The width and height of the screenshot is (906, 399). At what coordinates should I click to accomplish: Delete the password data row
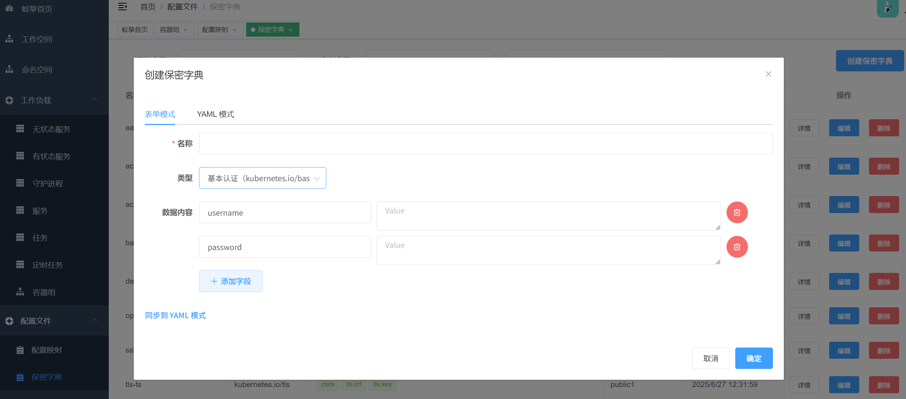(737, 247)
